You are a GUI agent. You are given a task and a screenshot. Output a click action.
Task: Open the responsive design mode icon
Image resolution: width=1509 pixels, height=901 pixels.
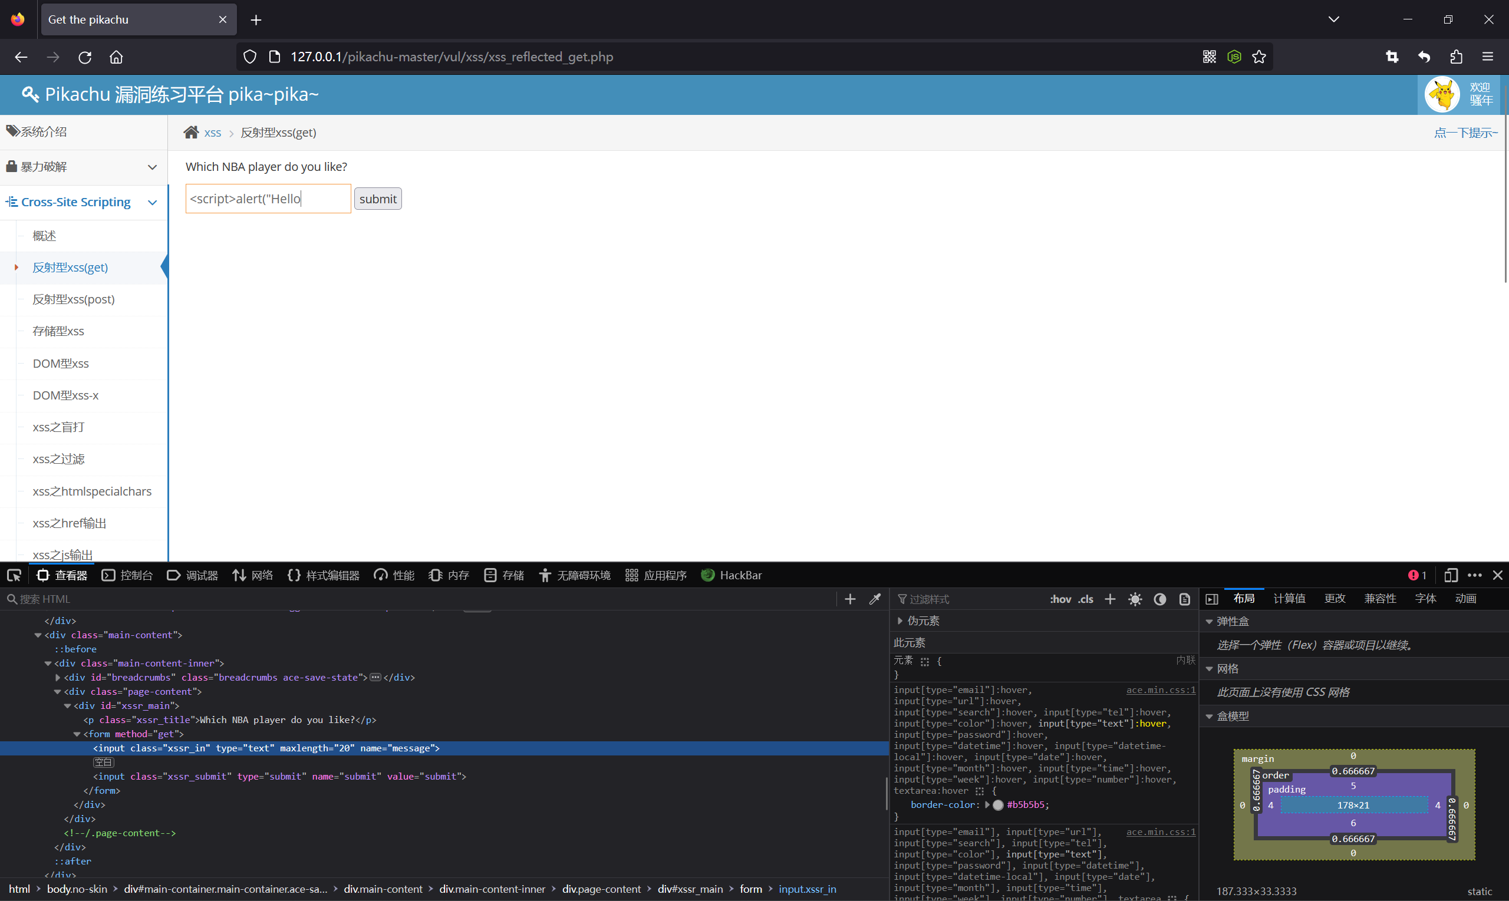(1451, 575)
